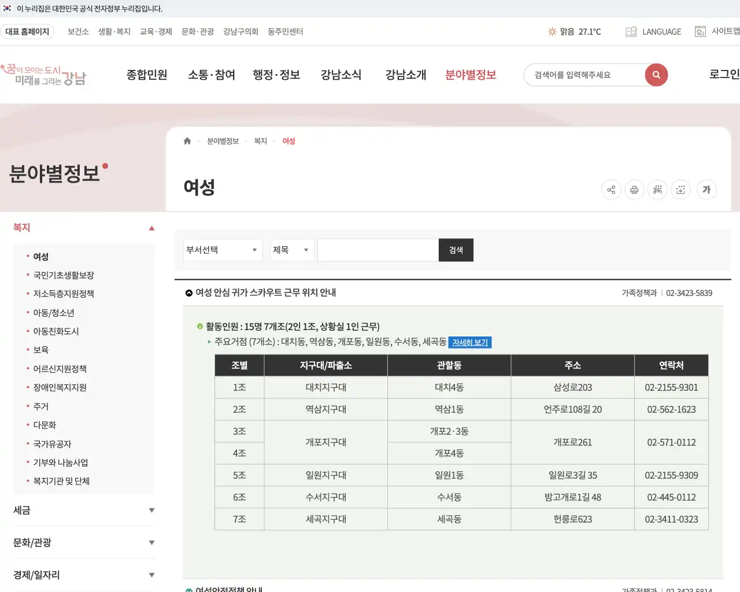Open the 강남소식 main menu
Viewport: 740px width, 592px height.
pos(341,75)
